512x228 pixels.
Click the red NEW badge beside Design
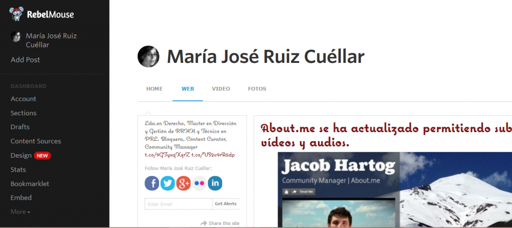click(42, 156)
